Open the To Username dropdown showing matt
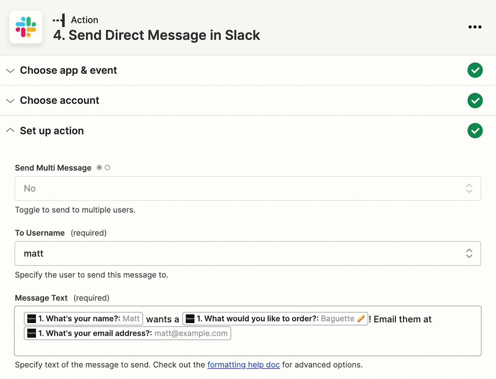Viewport: 496px width, 379px height. [x=248, y=254]
